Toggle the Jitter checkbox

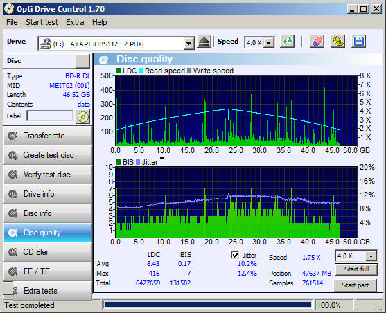235,255
